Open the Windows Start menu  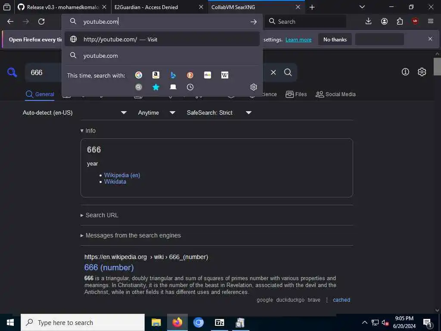[x=10, y=322]
